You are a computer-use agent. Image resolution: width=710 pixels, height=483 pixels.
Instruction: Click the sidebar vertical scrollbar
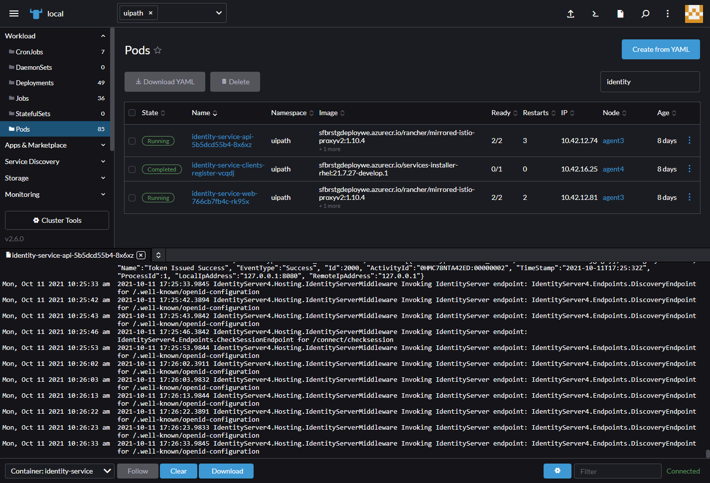[113, 90]
